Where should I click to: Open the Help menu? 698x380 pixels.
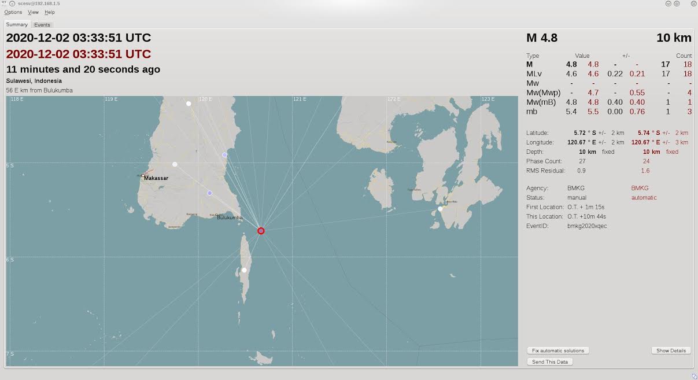pos(50,12)
